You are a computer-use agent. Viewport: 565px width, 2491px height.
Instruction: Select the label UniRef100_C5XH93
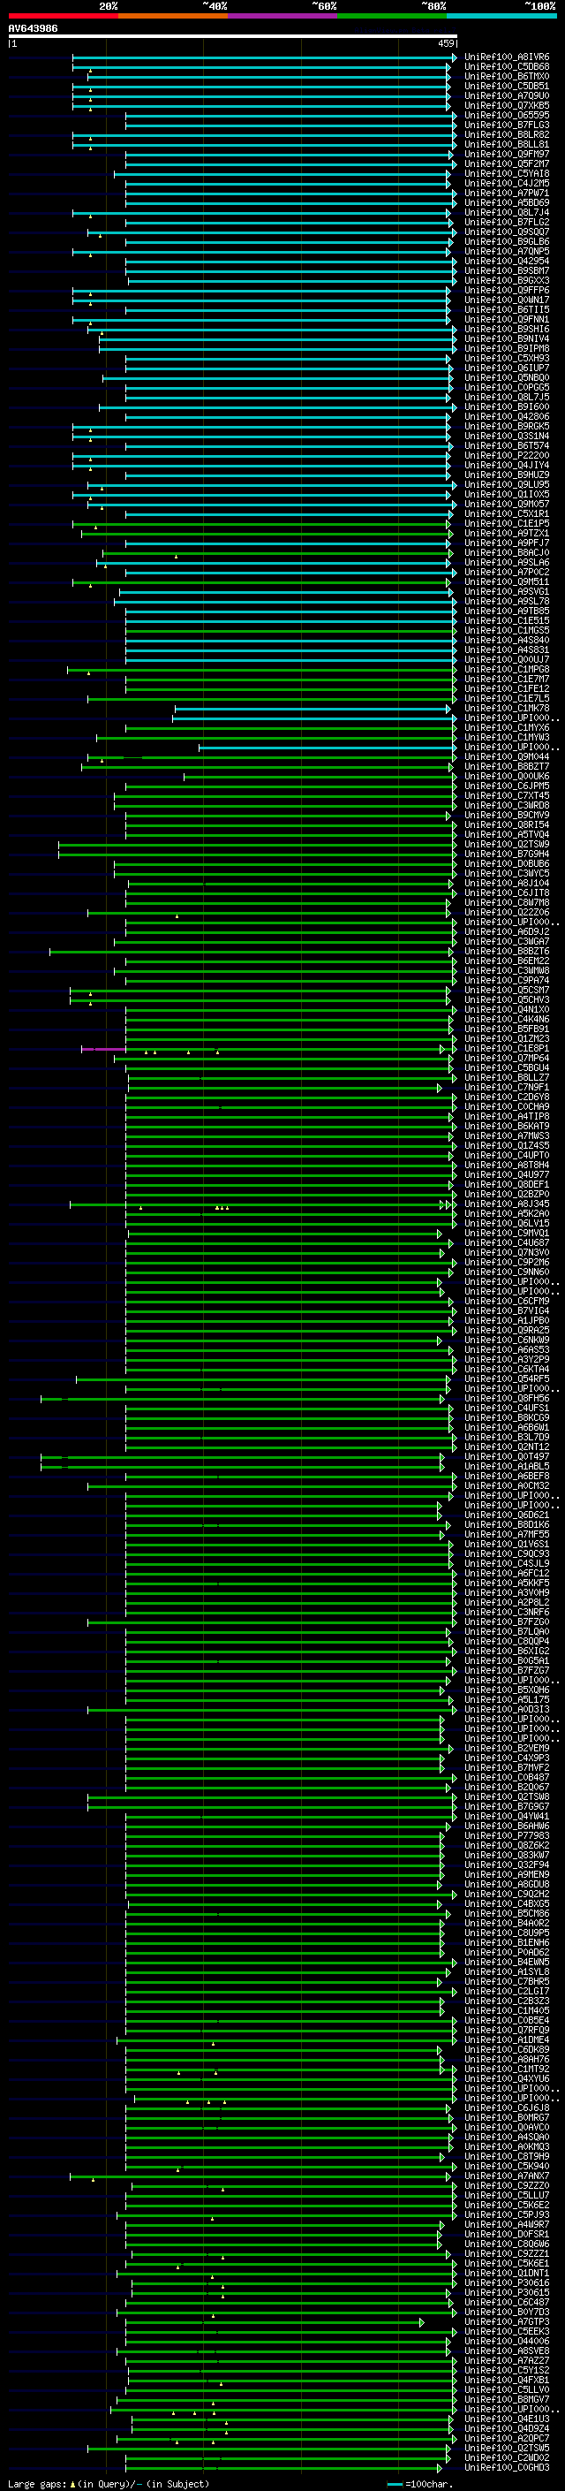[507, 359]
